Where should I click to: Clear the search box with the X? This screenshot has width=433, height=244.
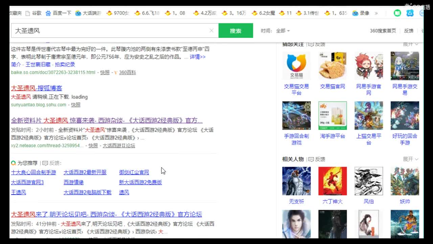(211, 30)
